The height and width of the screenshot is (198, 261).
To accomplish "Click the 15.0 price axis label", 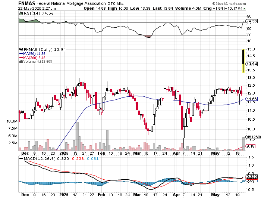I will (251, 49).
